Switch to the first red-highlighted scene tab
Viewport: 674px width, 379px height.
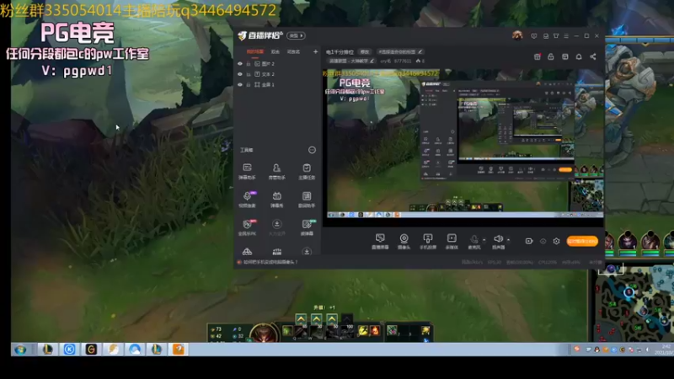click(255, 51)
